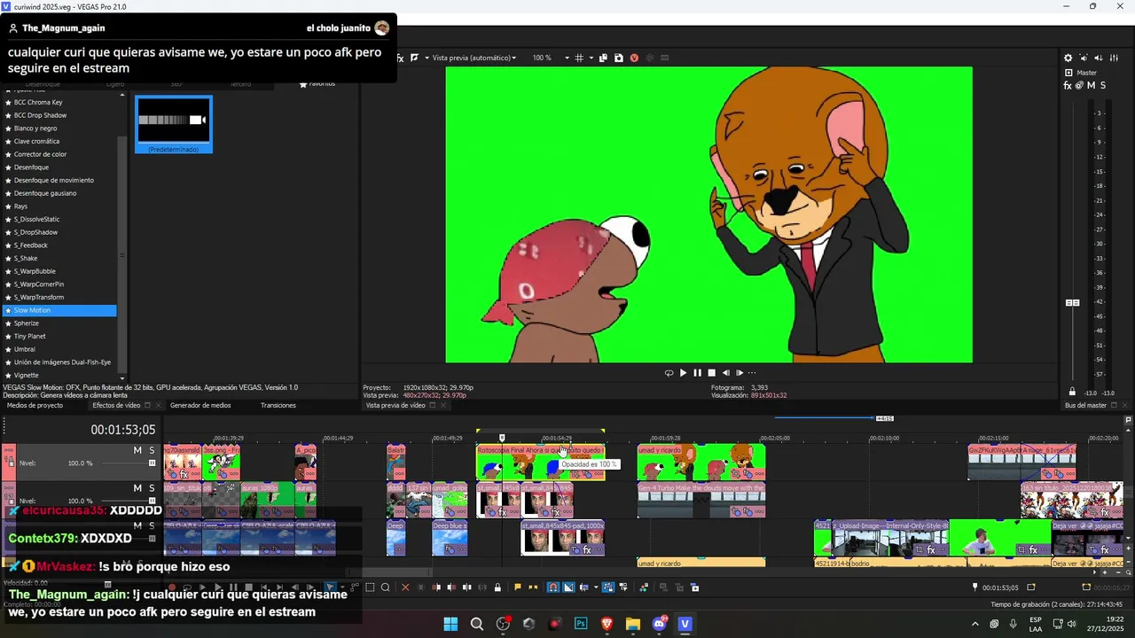Open Photoshop from the taskbar

click(581, 624)
